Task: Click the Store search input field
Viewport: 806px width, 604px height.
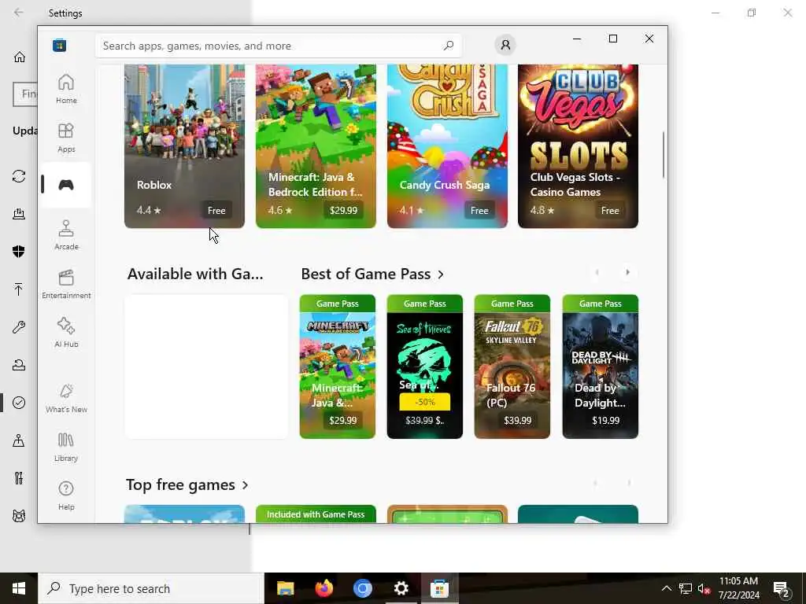Action: click(278, 46)
